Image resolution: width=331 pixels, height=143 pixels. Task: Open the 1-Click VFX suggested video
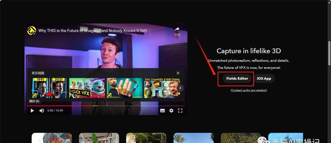point(87,88)
